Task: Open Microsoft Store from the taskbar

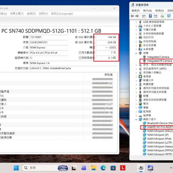Action: (x=113, y=168)
